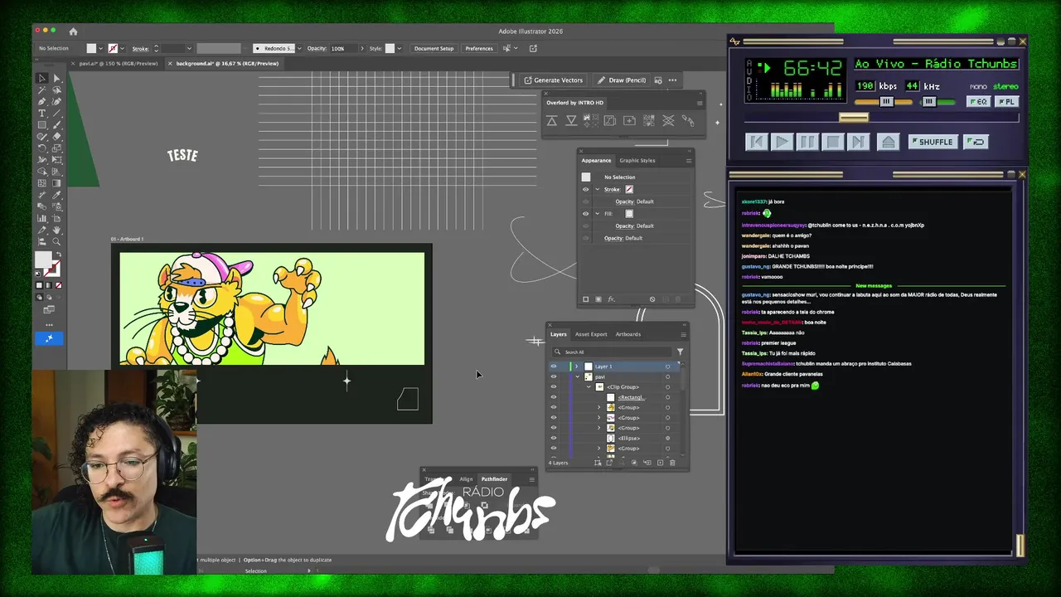This screenshot has height=597, width=1061.
Task: Toggle Fill visibility eye in Appearance panel
Action: pyautogui.click(x=585, y=214)
